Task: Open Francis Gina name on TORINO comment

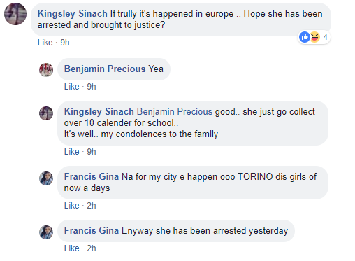Action: pos(92,177)
